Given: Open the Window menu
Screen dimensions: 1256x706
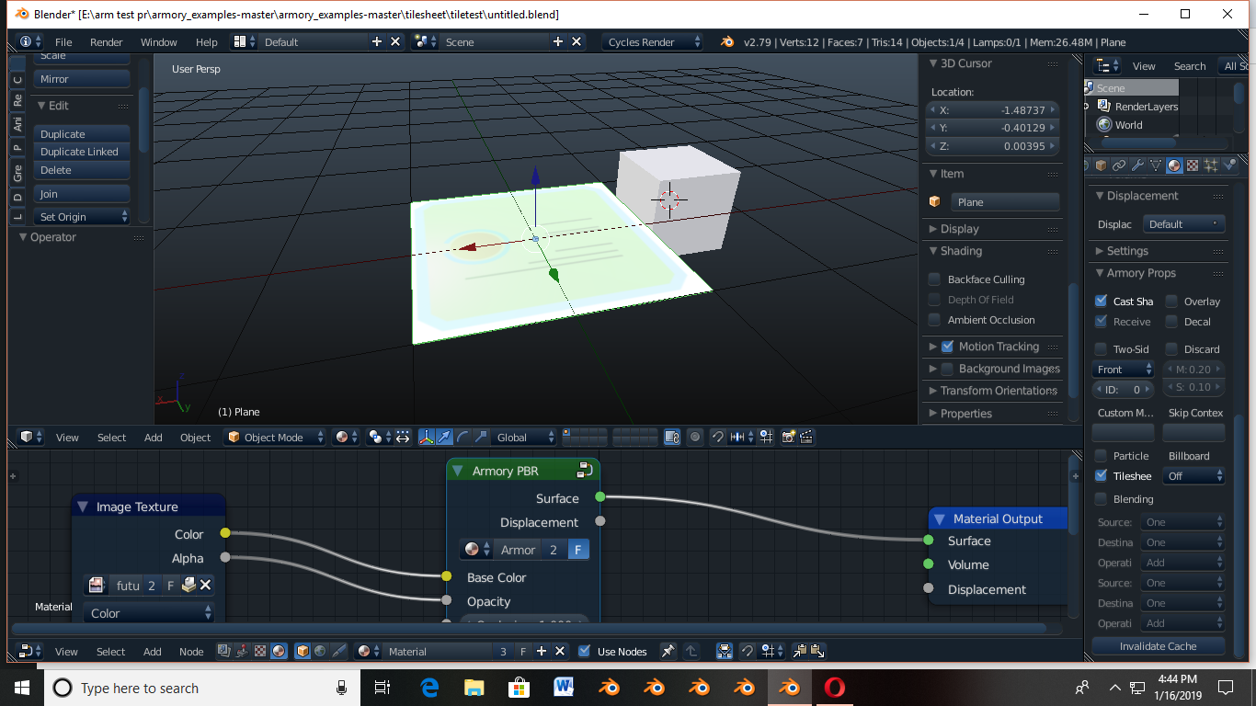Looking at the screenshot, I should pyautogui.click(x=159, y=42).
